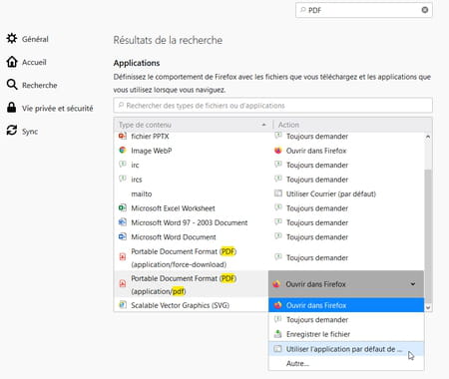
Task: Click the Firefox icon in the highlighted dropdown option
Action: [x=278, y=305]
